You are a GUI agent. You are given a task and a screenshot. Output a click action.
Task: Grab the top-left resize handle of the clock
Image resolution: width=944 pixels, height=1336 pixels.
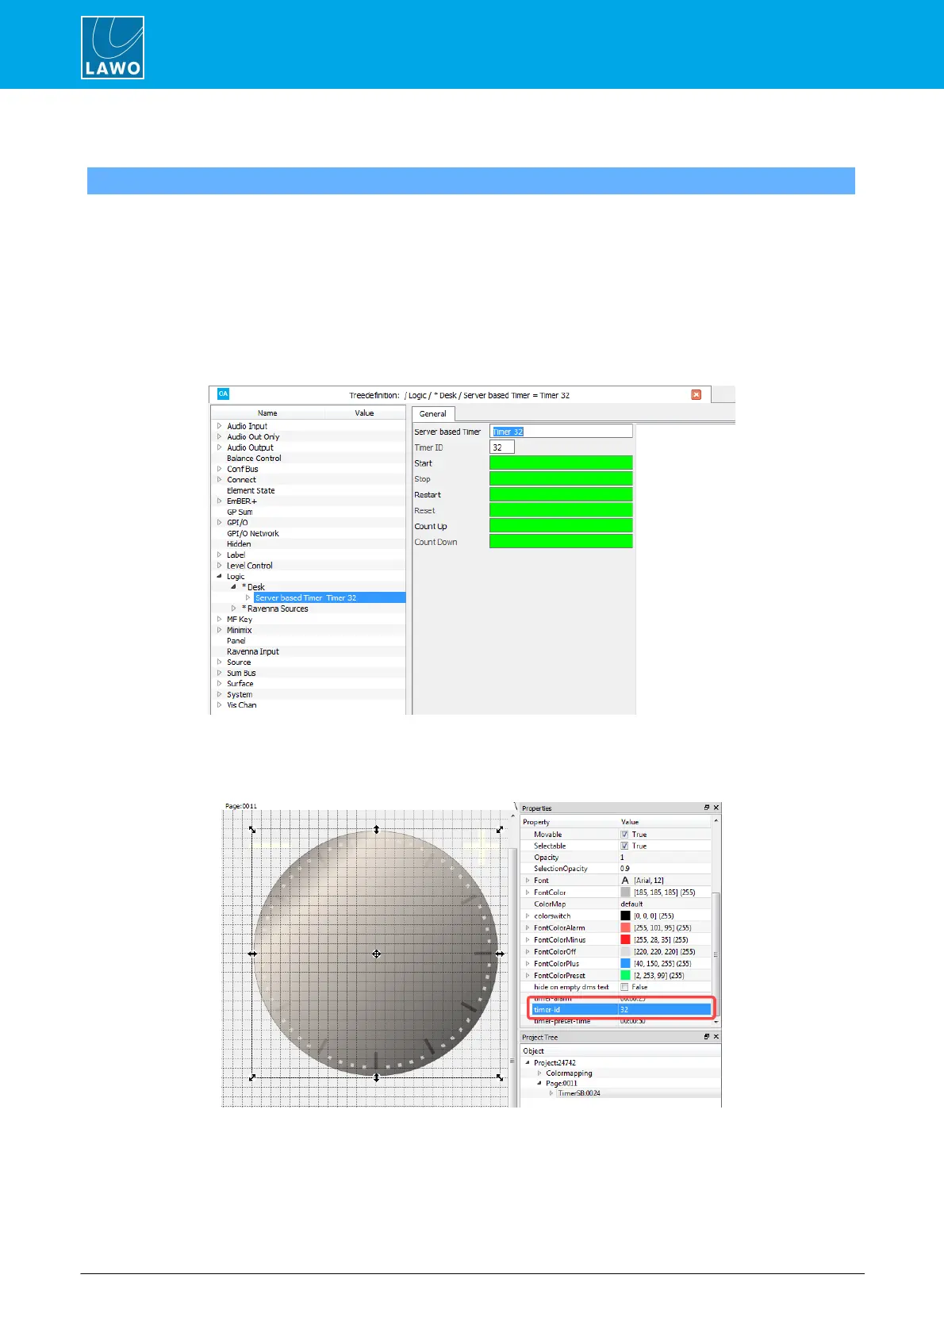[x=252, y=830]
